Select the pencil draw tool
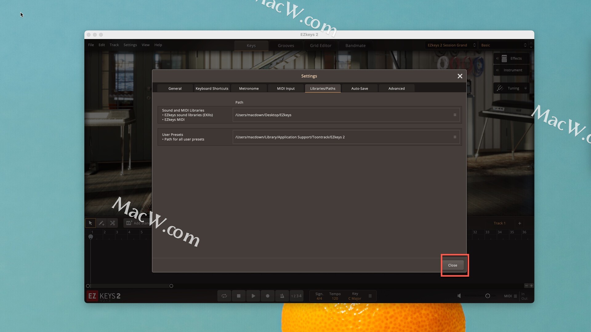The image size is (591, 332). 101,223
